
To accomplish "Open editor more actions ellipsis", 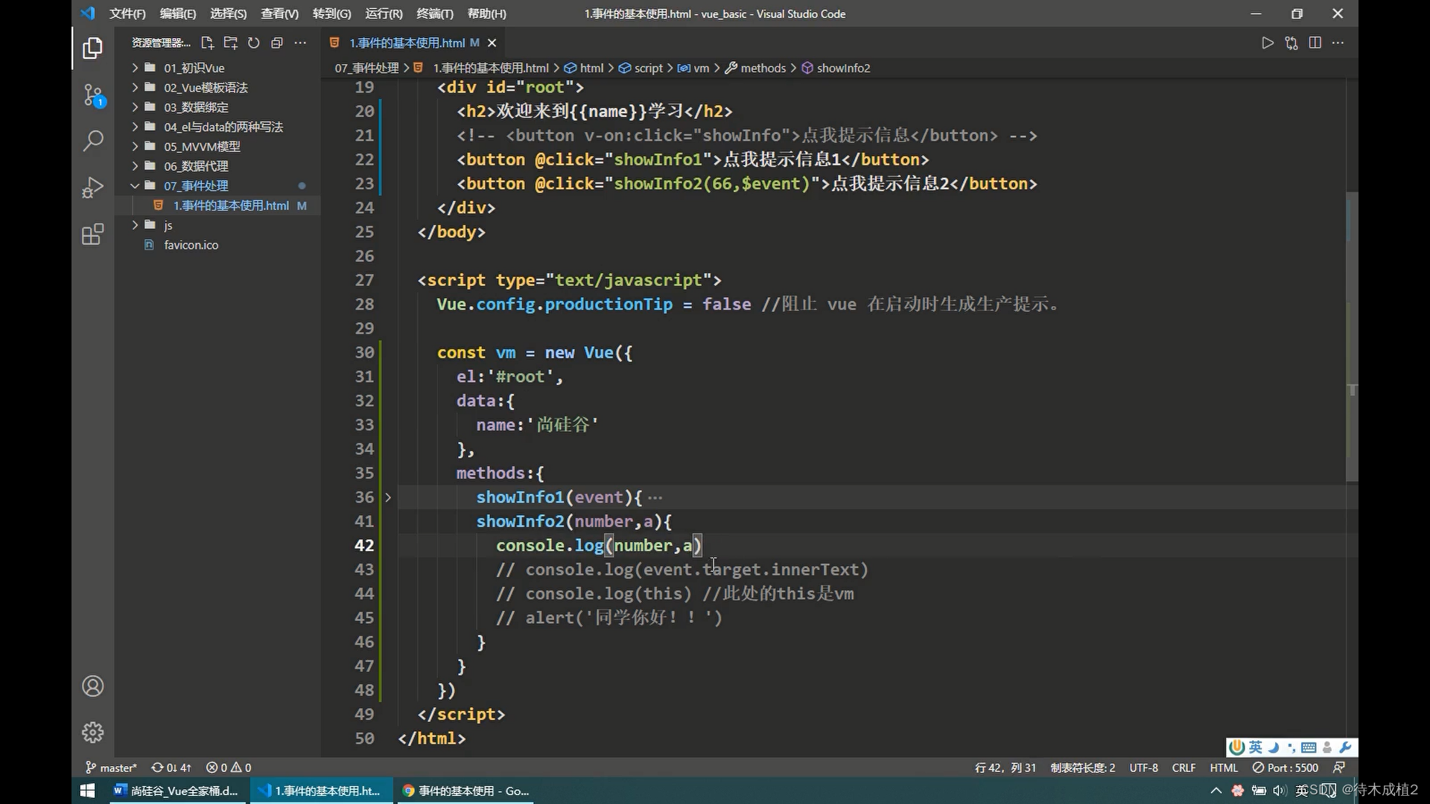I will (x=1338, y=42).
